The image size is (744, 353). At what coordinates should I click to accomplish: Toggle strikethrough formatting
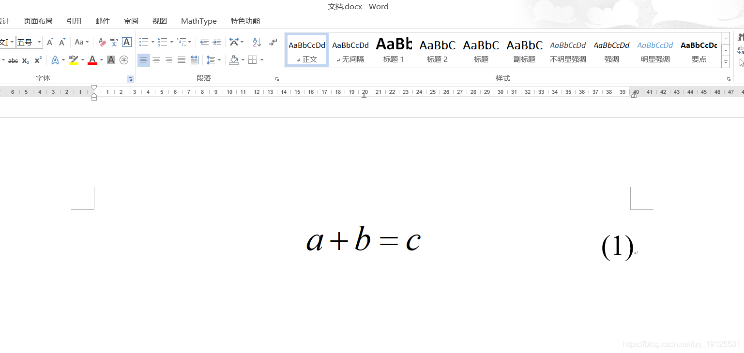pos(13,60)
